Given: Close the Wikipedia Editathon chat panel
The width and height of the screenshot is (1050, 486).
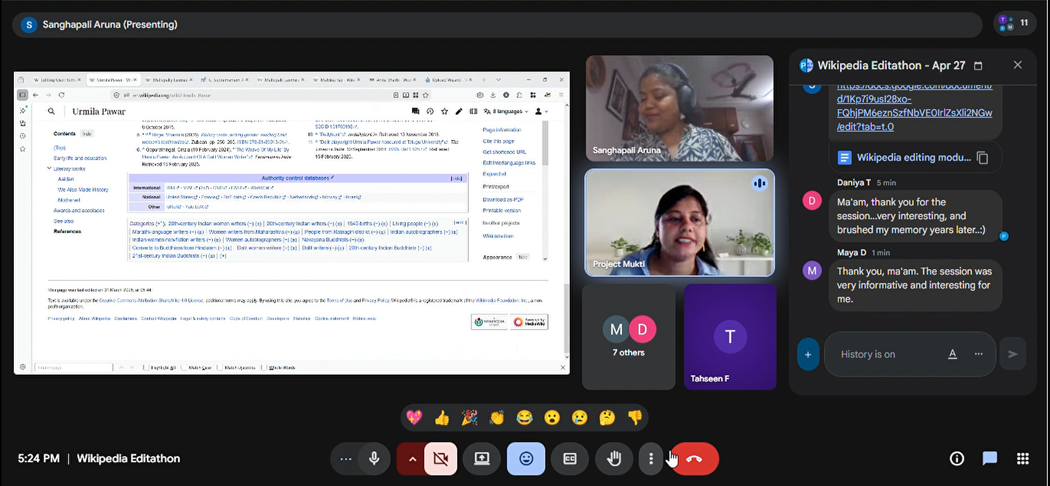Looking at the screenshot, I should [x=1018, y=65].
